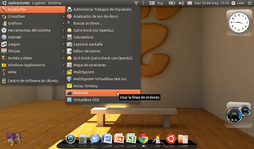Expand the Wine submenu
The width and height of the screenshot is (254, 149).
pyautogui.click(x=33, y=72)
